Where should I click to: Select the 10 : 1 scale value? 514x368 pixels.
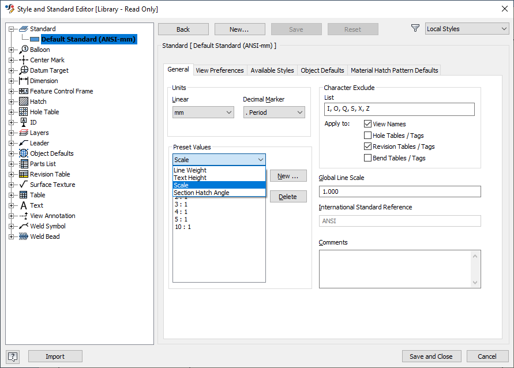[x=183, y=227]
